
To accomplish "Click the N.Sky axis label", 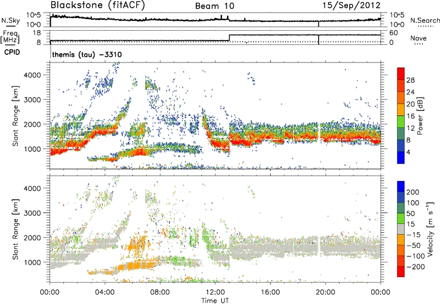I will (10, 20).
